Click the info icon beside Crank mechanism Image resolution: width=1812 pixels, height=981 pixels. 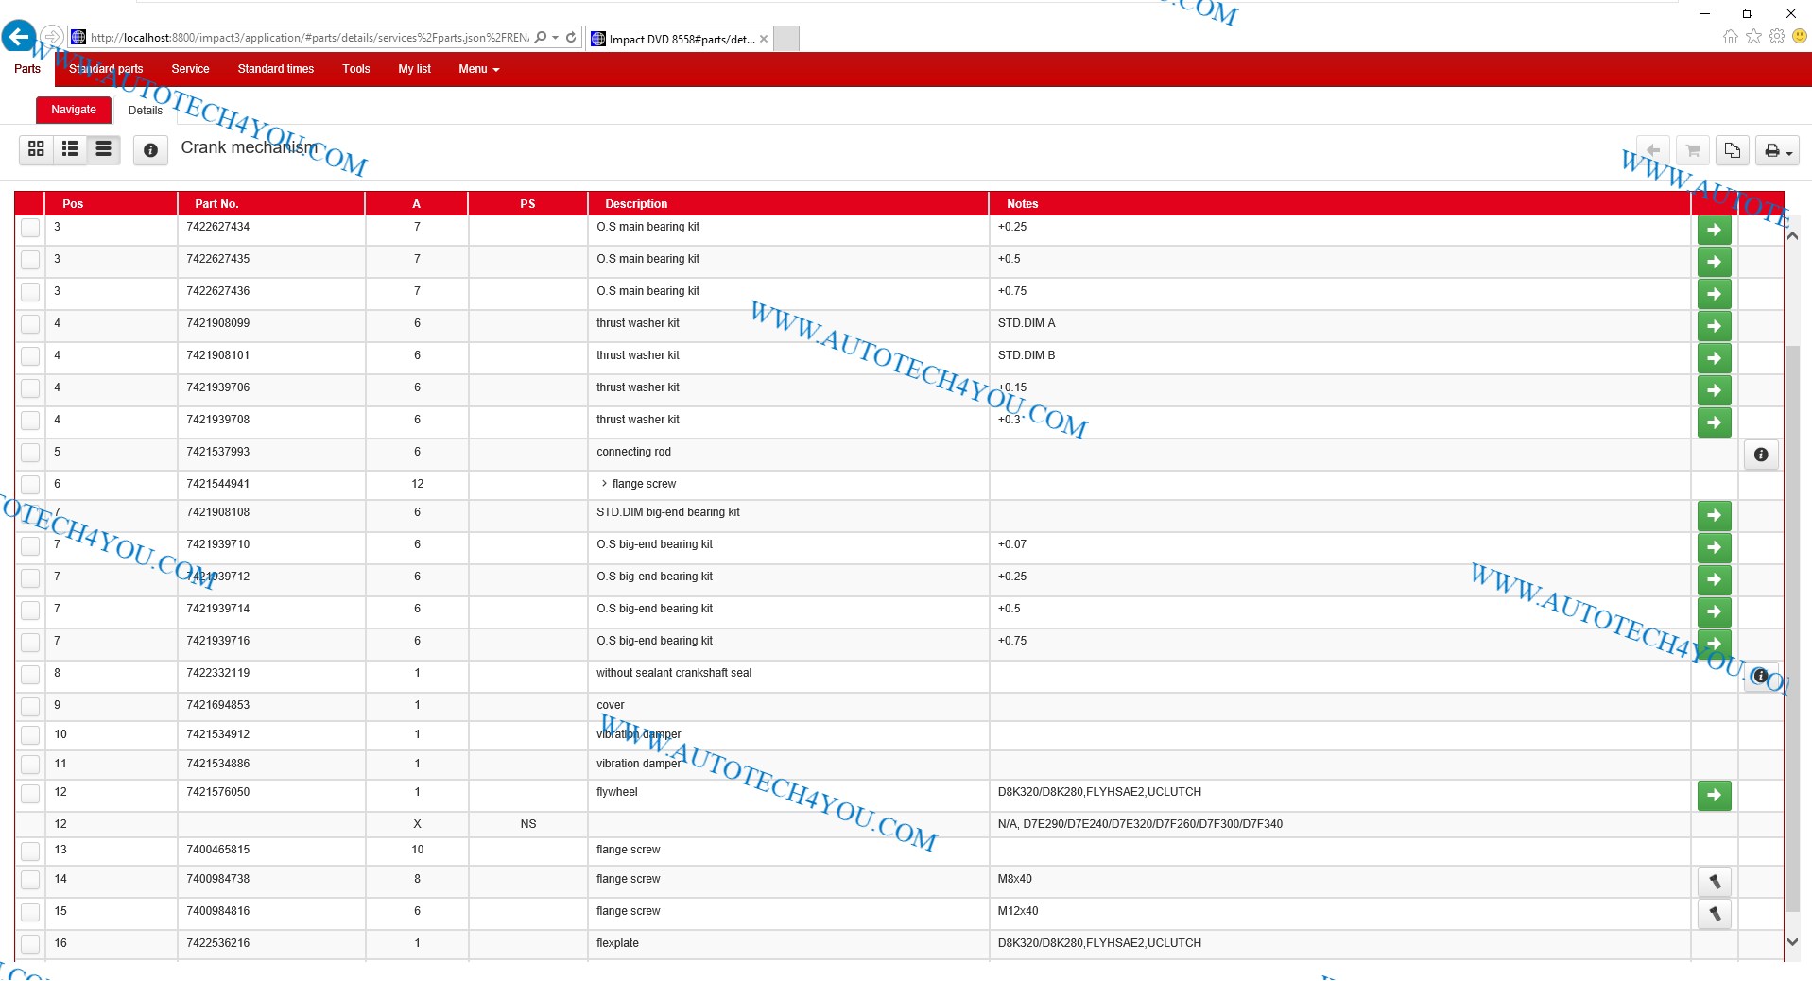[150, 150]
